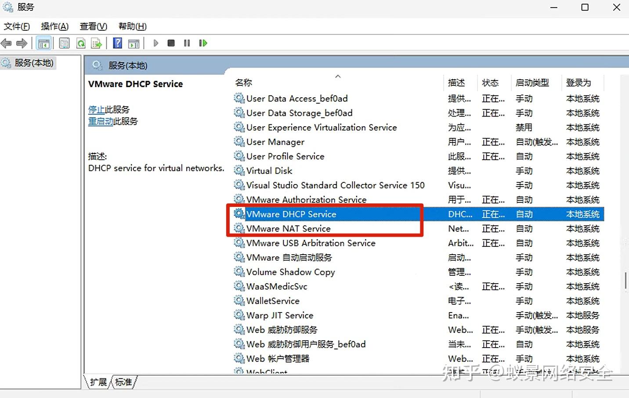This screenshot has width=629, height=398.
Task: Click the Restart Service toolbar icon
Action: pos(203,43)
